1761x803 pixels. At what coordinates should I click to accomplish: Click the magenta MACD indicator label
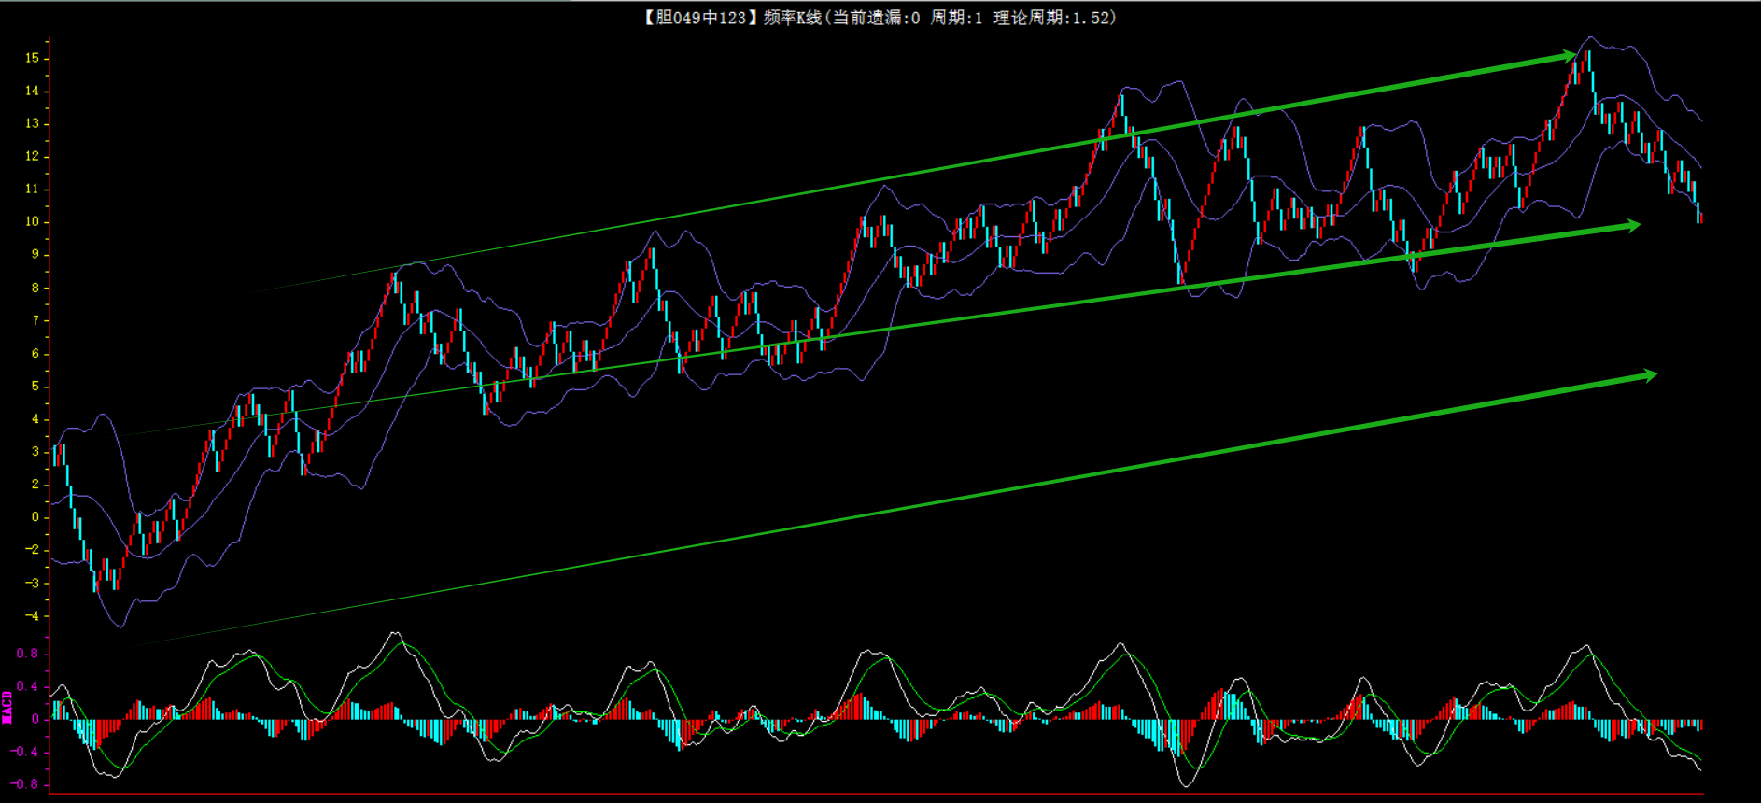(7, 707)
